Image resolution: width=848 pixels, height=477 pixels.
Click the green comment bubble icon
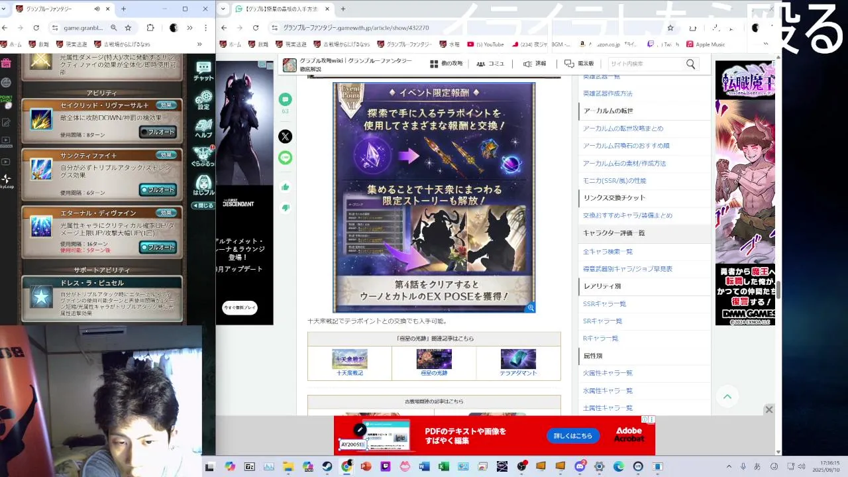286,99
